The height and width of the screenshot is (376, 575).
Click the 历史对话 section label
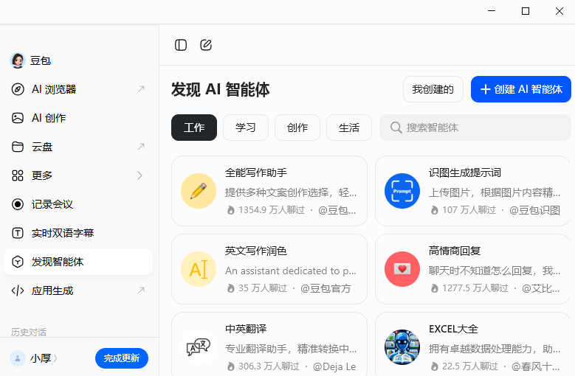[x=29, y=332]
